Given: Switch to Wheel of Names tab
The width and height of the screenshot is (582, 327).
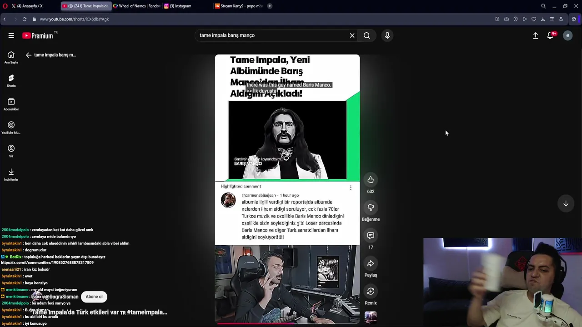Looking at the screenshot, I should 136,6.
